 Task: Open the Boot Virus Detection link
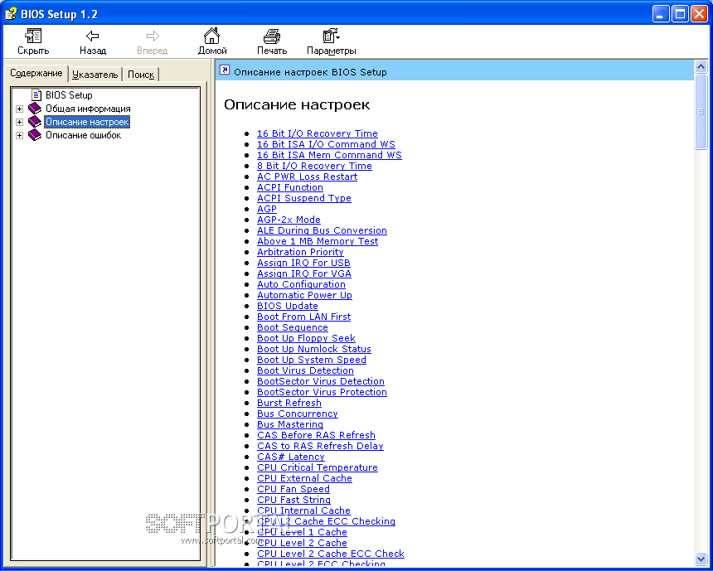[305, 370]
